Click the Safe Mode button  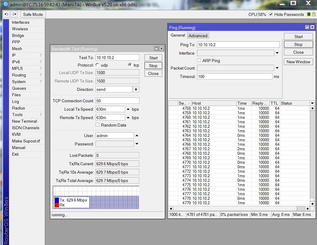tap(33, 14)
